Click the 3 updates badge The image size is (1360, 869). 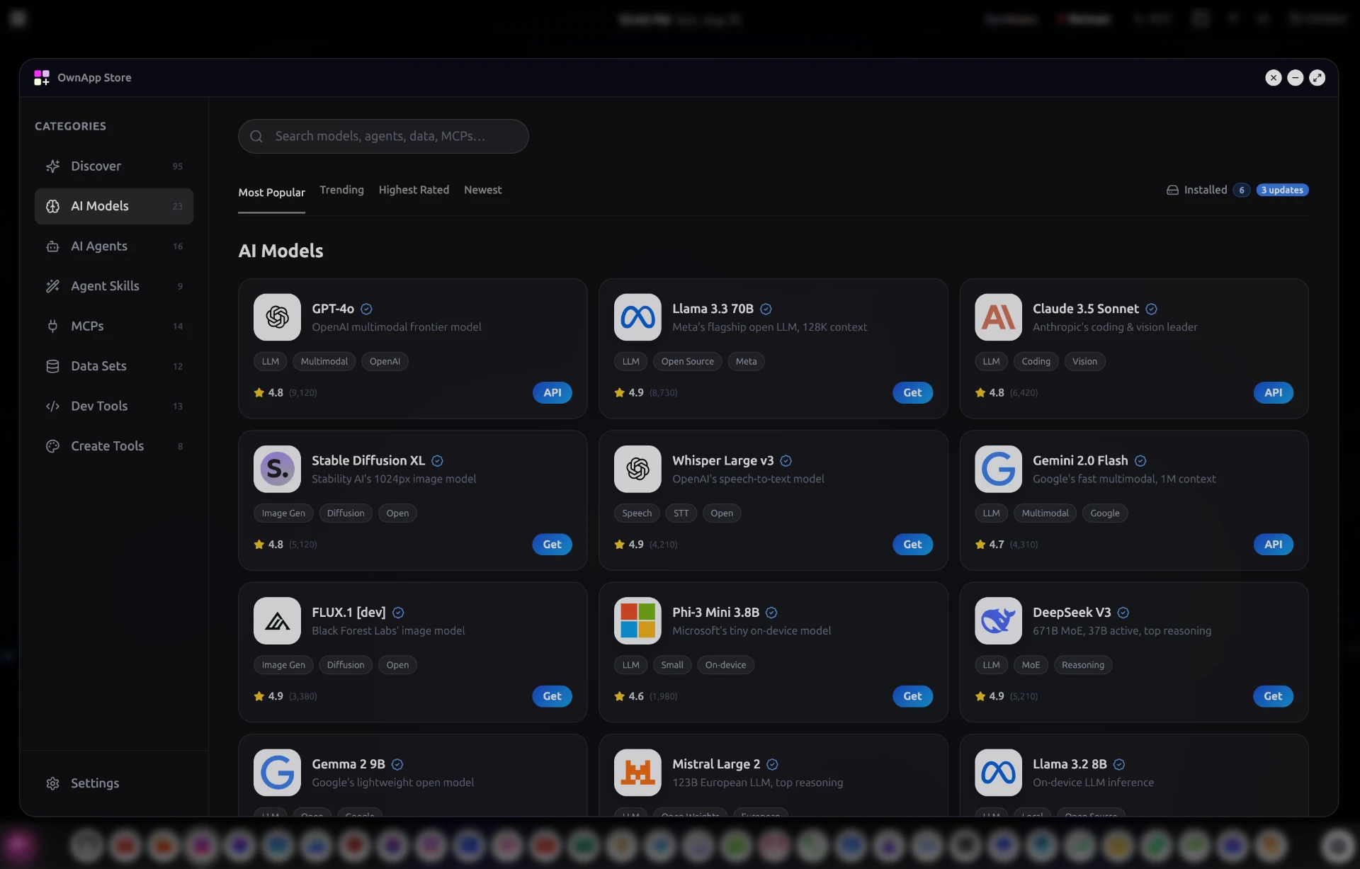(1282, 190)
